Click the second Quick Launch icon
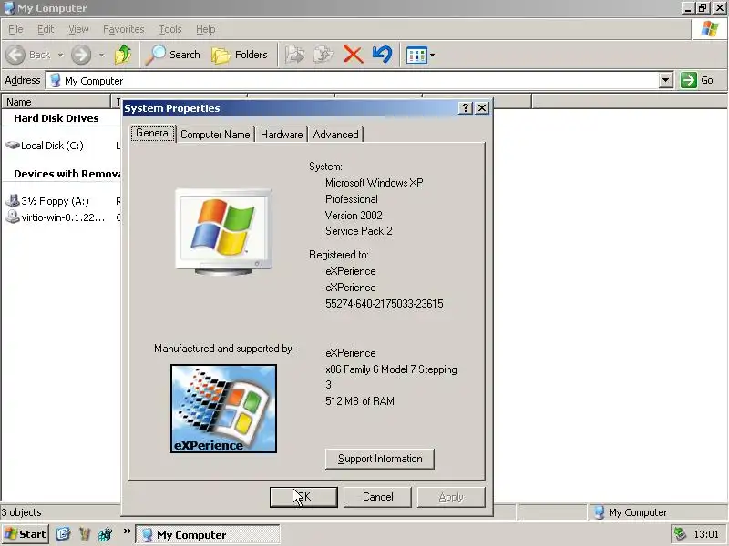 [x=85, y=534]
